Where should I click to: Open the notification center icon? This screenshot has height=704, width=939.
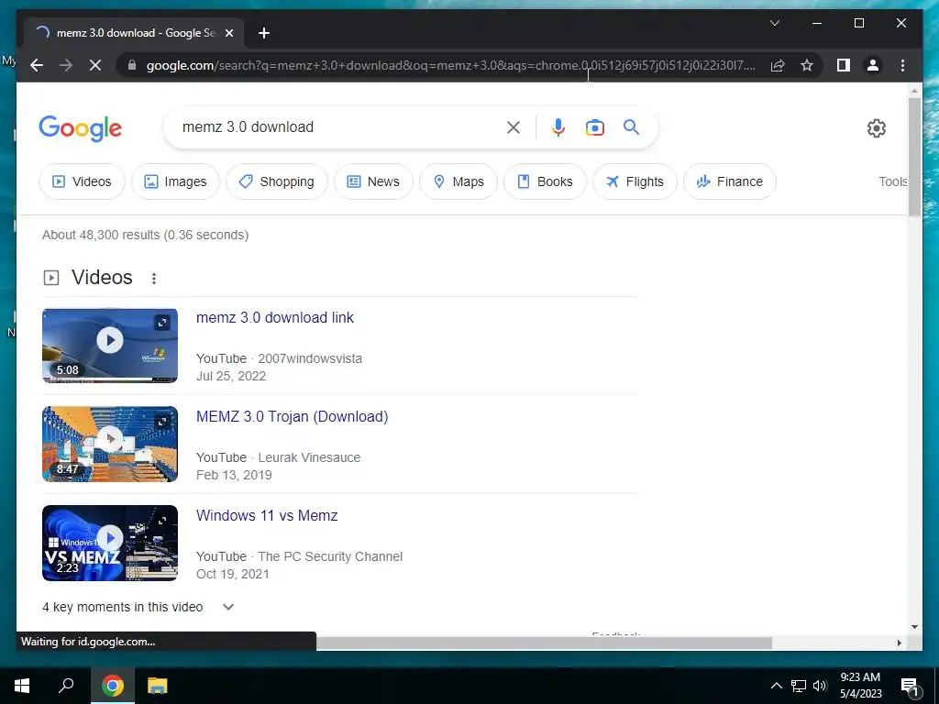909,686
